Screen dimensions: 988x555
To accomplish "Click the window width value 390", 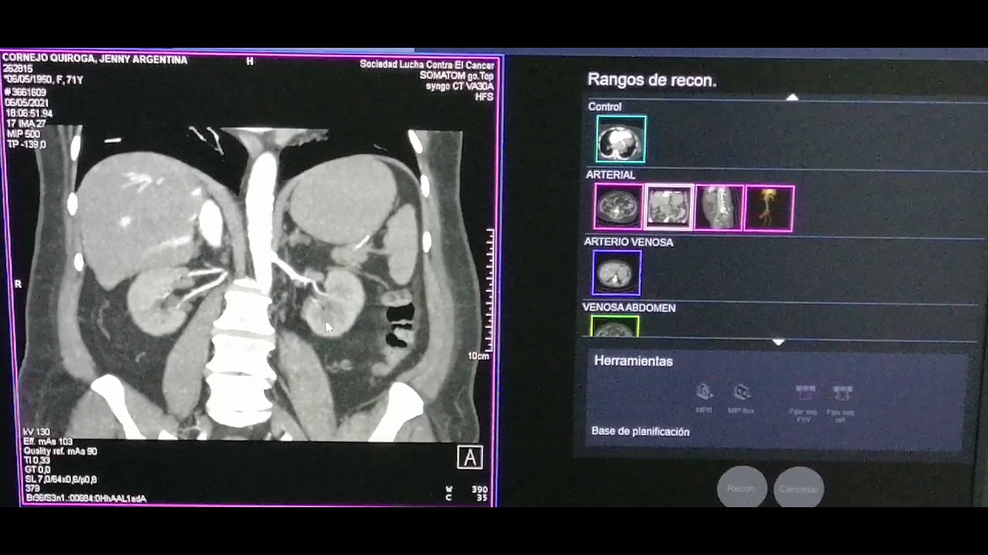I will (x=479, y=489).
